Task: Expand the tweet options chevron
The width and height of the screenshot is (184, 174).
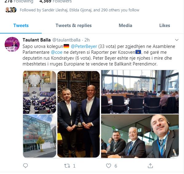Action: click(177, 40)
